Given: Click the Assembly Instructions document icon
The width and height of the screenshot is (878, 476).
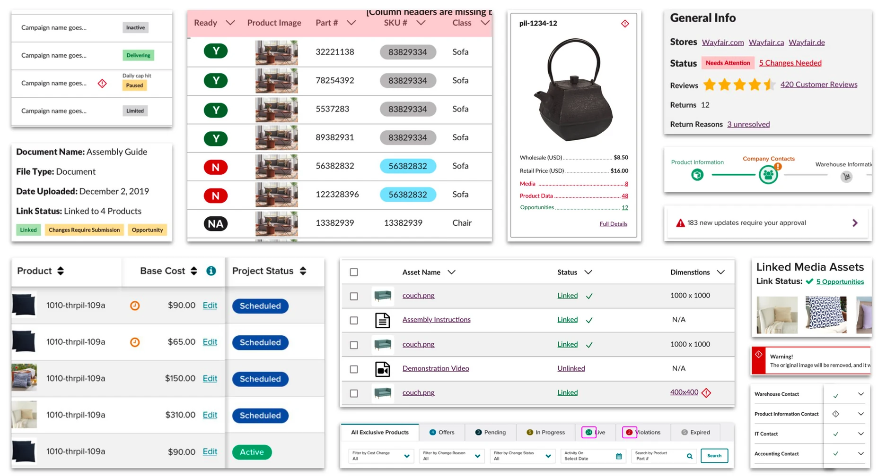Looking at the screenshot, I should pyautogui.click(x=382, y=320).
